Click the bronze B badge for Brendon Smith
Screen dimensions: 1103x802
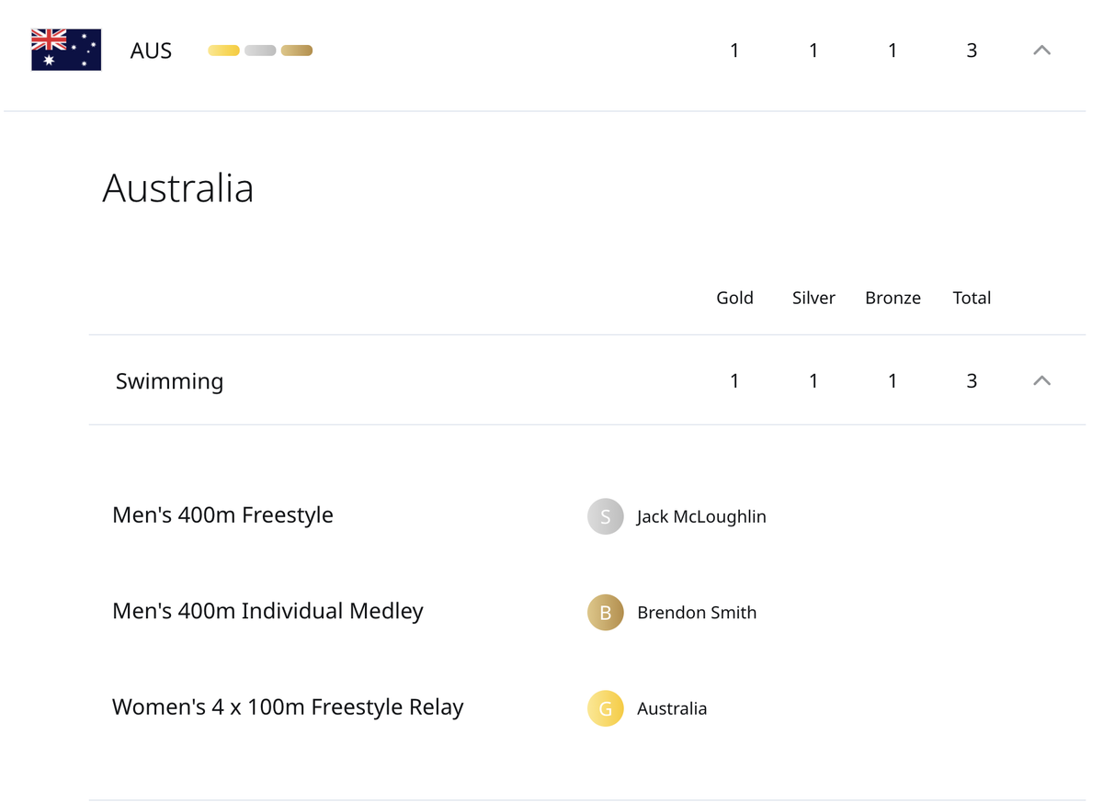pyautogui.click(x=605, y=613)
